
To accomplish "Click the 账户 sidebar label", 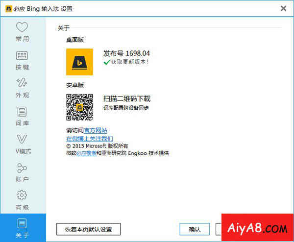I will [23, 179].
